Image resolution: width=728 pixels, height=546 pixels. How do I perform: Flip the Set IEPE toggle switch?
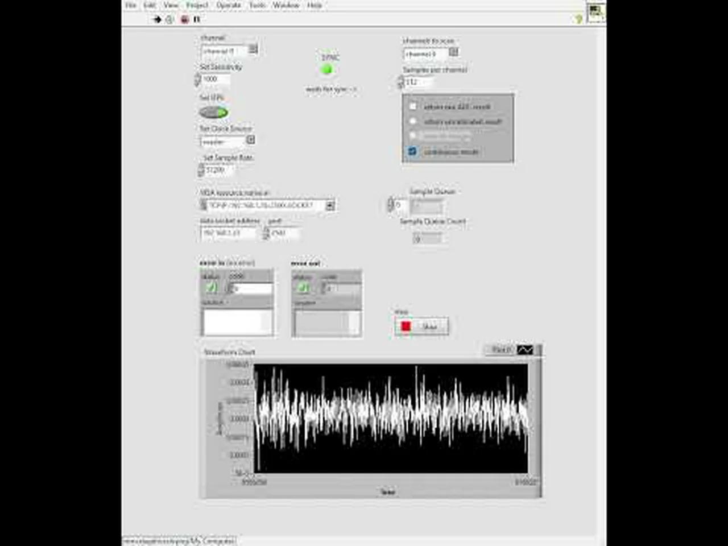pos(215,113)
